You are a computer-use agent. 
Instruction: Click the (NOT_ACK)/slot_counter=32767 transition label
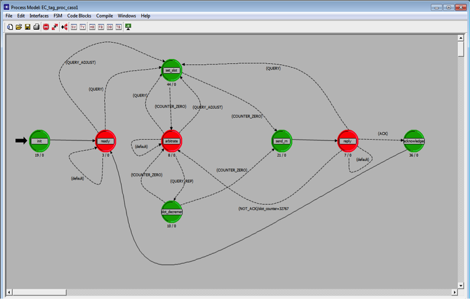coord(263,208)
